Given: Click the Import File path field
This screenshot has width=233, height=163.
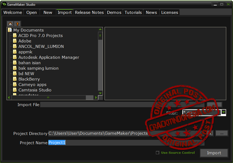Looking at the screenshot, I should click(x=122, y=105).
